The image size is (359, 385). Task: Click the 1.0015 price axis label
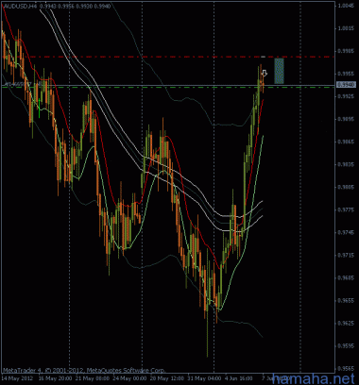(x=346, y=28)
